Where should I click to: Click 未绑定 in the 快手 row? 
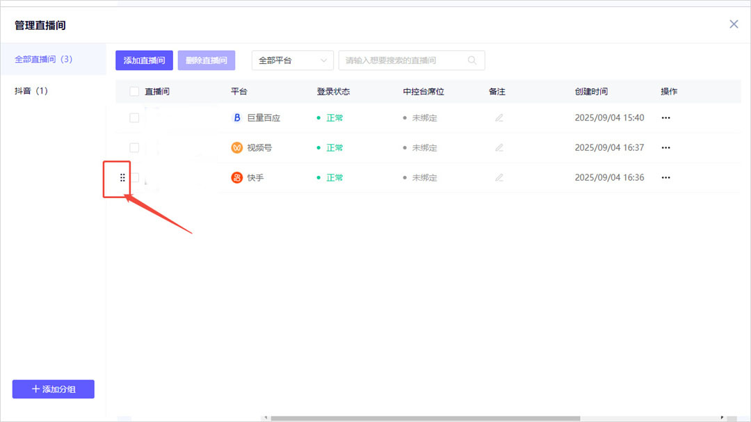point(424,178)
